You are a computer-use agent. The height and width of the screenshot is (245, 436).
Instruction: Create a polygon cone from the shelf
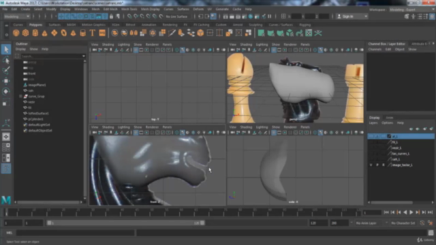click(44, 33)
